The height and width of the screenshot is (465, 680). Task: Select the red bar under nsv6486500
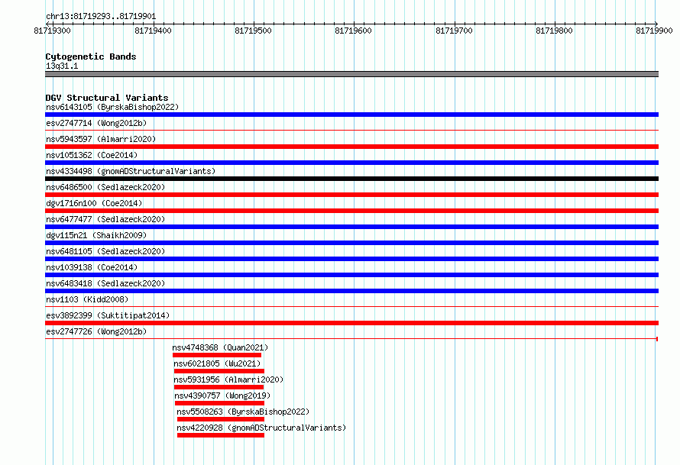(x=351, y=195)
